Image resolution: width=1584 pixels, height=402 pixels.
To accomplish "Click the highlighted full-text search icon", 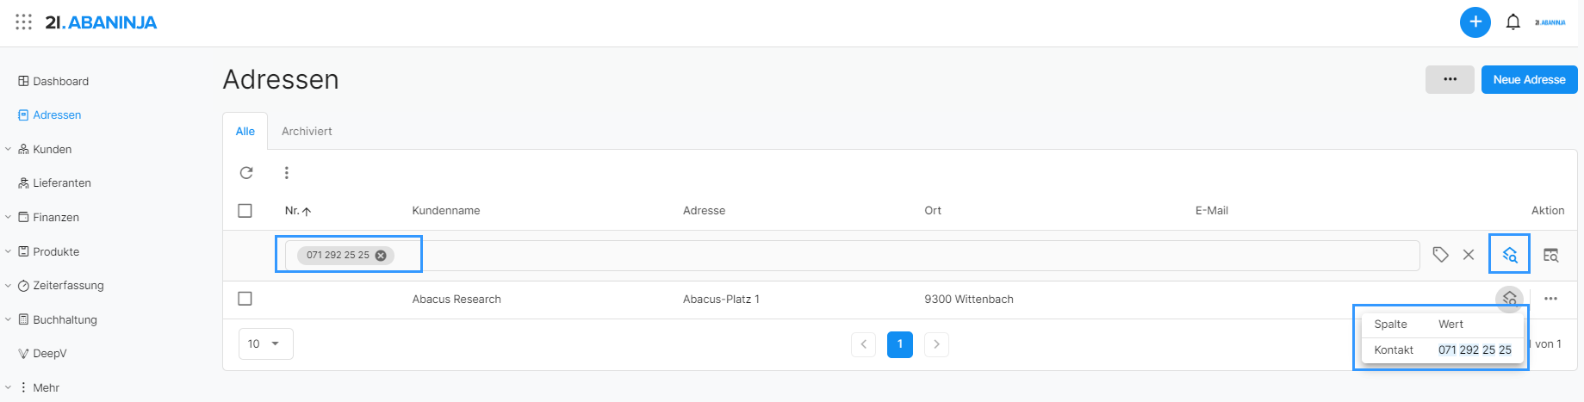I will click(1510, 255).
